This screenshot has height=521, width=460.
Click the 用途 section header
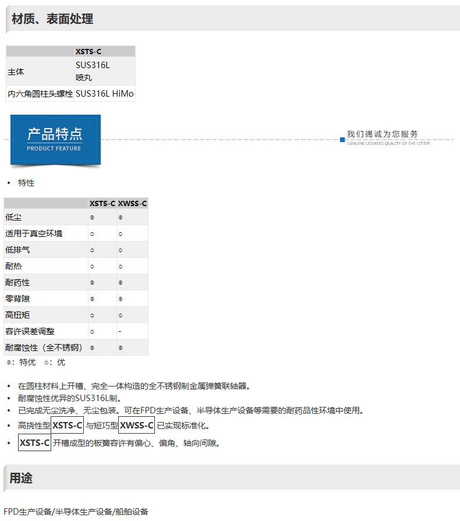click(x=21, y=479)
